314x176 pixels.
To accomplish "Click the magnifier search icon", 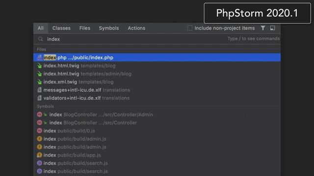I will [40, 39].
